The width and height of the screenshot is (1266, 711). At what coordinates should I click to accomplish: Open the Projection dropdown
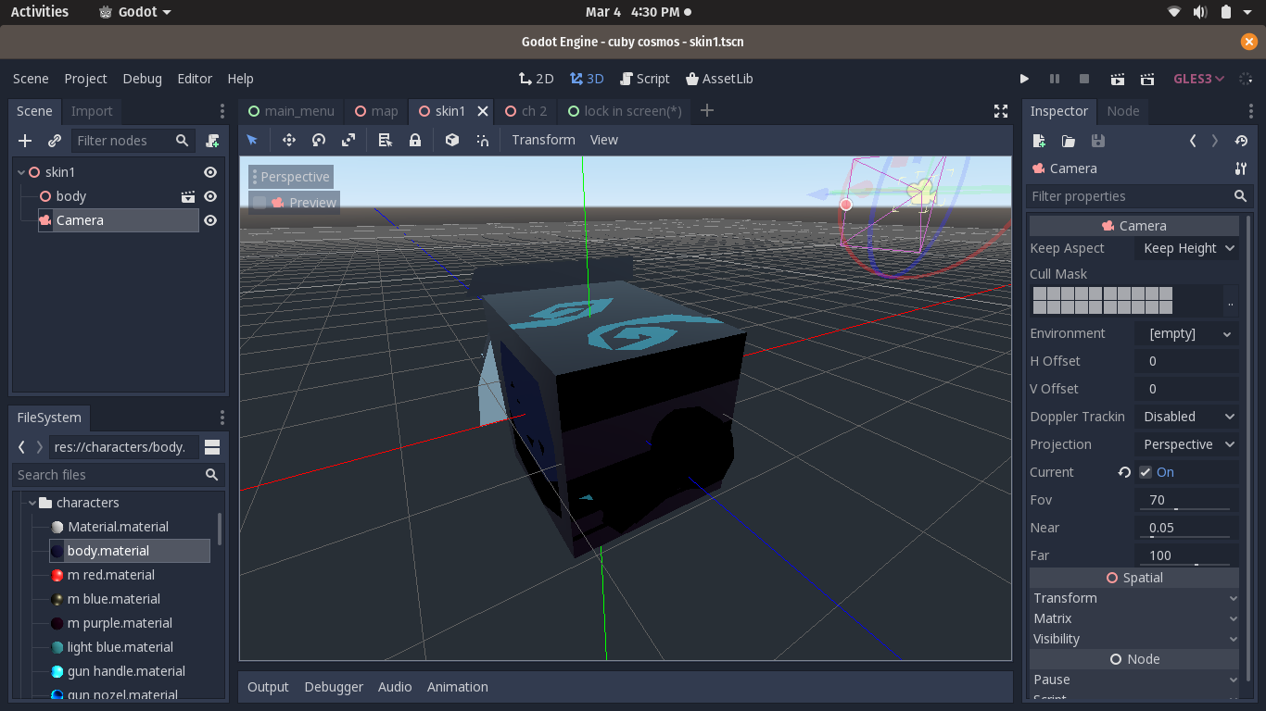pyautogui.click(x=1187, y=444)
